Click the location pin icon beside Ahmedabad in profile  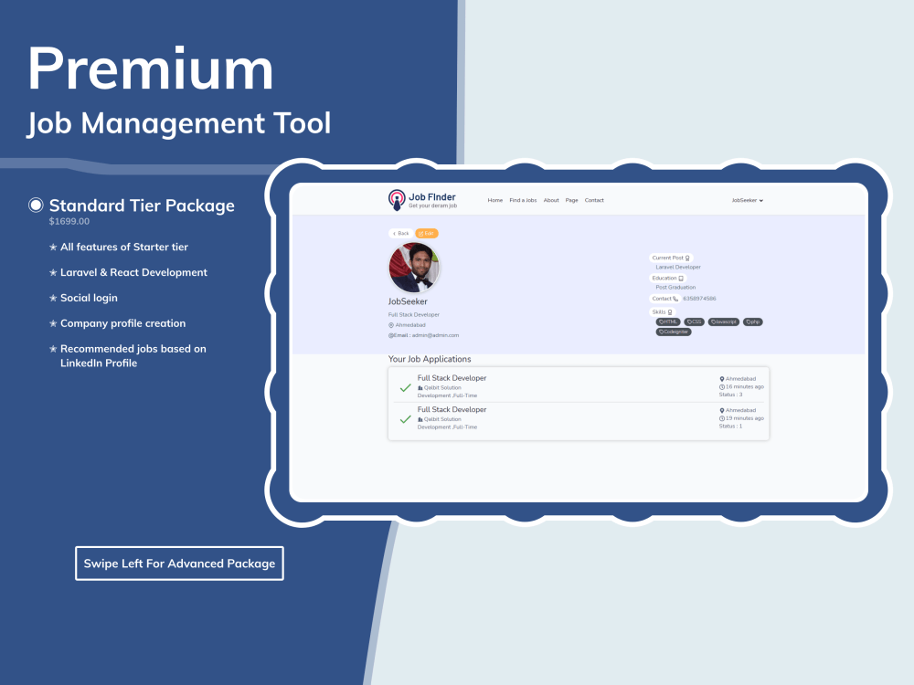[391, 325]
